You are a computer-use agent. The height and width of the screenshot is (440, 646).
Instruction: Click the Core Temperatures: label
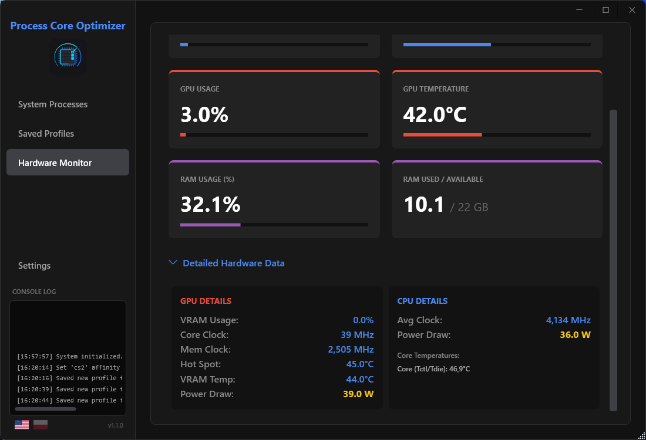[x=428, y=355]
